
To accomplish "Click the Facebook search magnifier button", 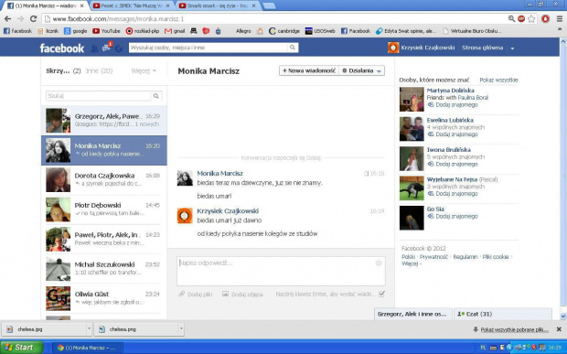I will click(293, 48).
